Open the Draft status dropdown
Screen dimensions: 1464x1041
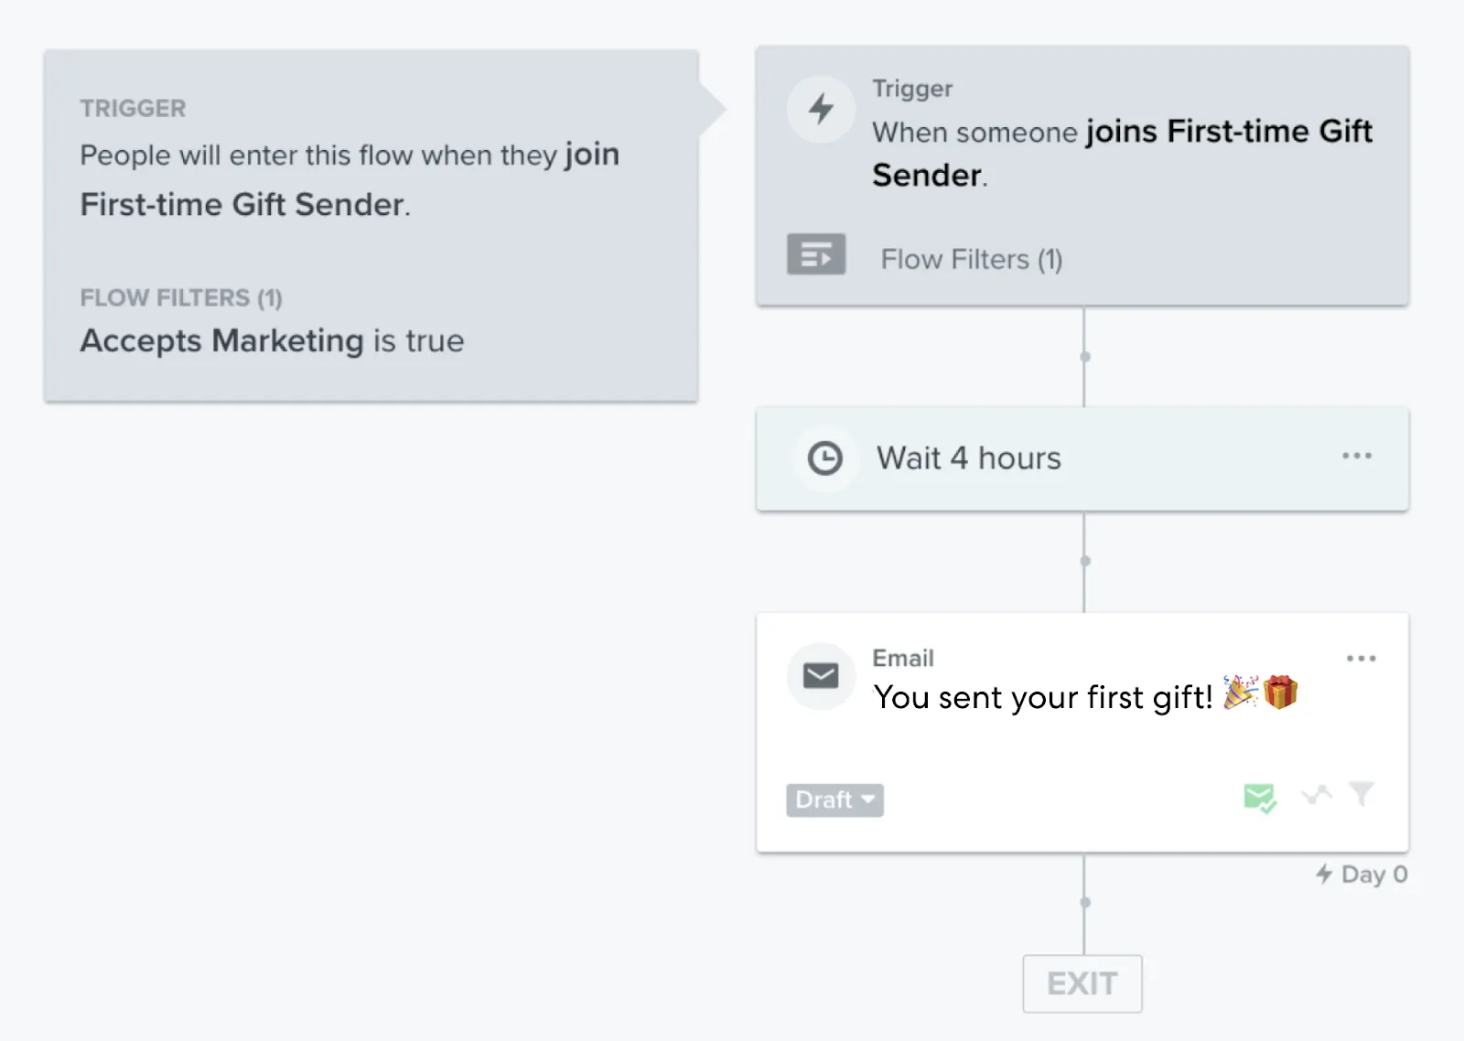click(834, 800)
